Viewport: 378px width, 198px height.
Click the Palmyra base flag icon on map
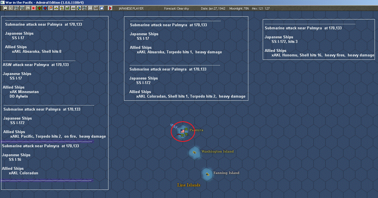(182, 131)
